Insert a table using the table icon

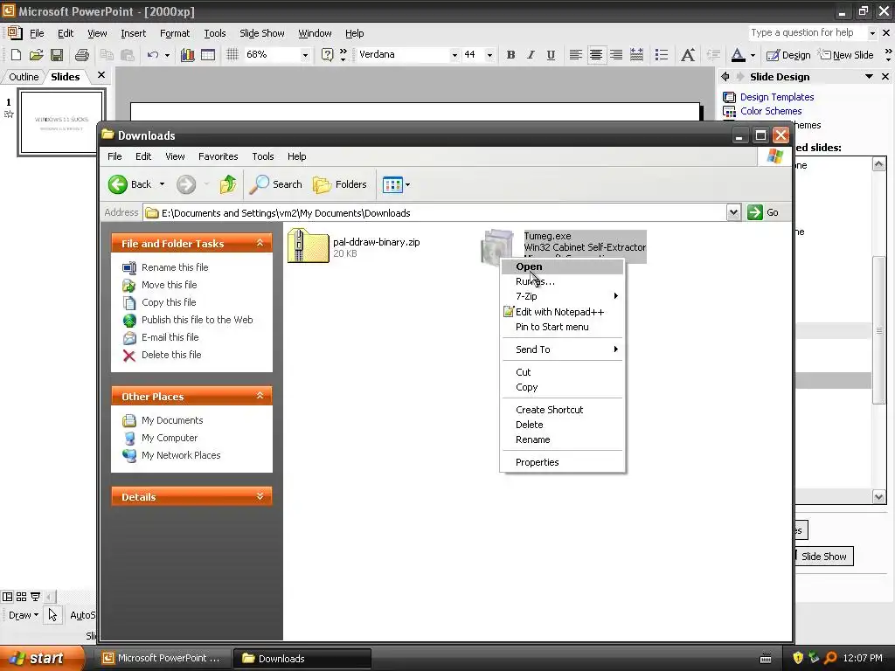pos(208,55)
